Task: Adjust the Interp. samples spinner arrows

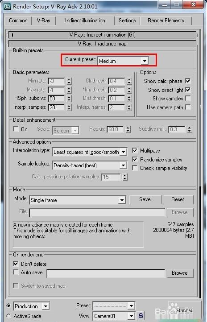Action: (69, 107)
